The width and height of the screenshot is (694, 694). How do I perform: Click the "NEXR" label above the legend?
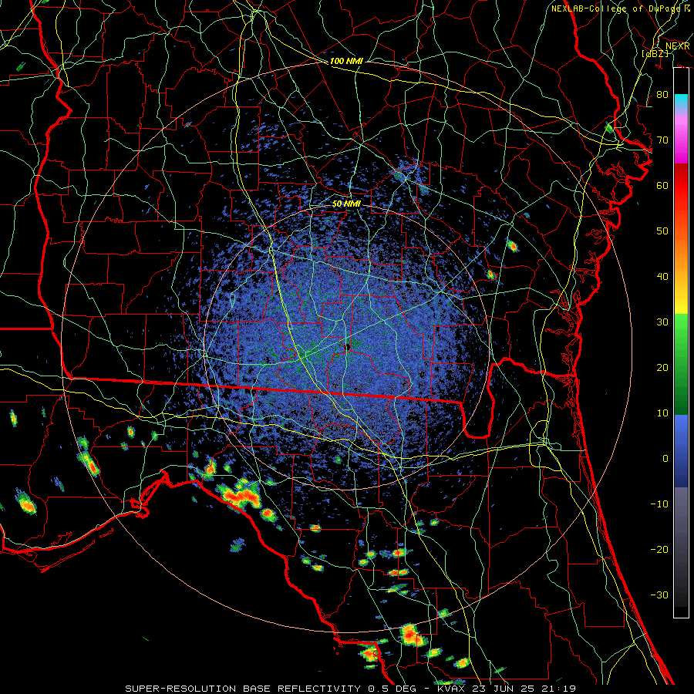[678, 46]
